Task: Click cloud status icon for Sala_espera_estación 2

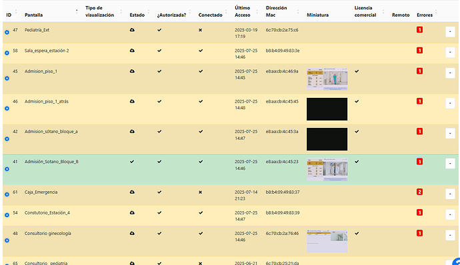Action: pos(132,51)
